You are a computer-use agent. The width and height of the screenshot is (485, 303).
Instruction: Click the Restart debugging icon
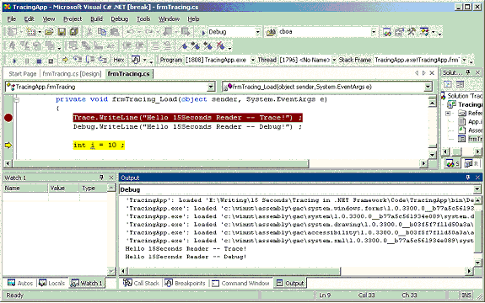click(x=51, y=61)
